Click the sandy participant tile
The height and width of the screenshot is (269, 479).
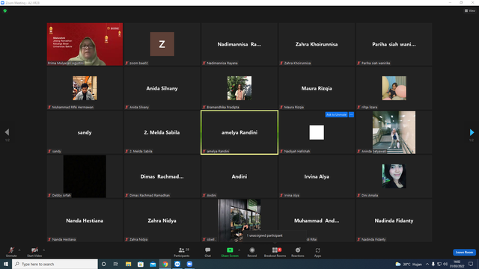click(x=85, y=132)
